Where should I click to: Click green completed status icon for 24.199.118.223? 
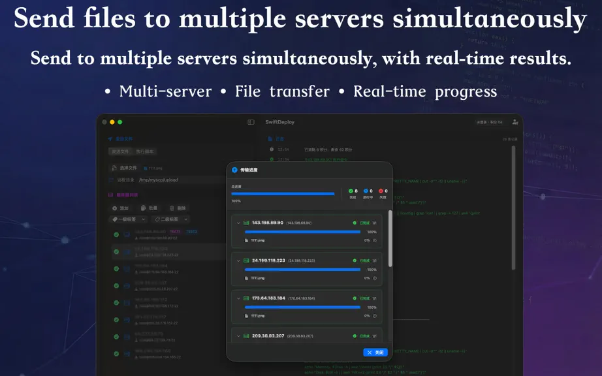[x=355, y=260]
